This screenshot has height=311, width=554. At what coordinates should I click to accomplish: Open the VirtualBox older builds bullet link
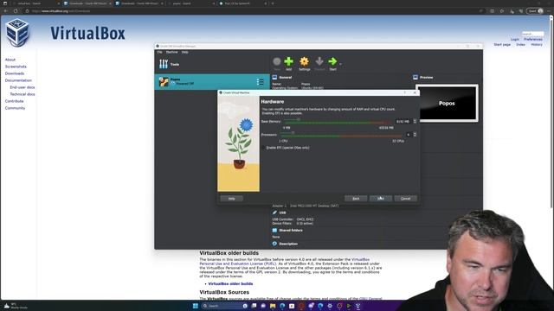(x=230, y=283)
